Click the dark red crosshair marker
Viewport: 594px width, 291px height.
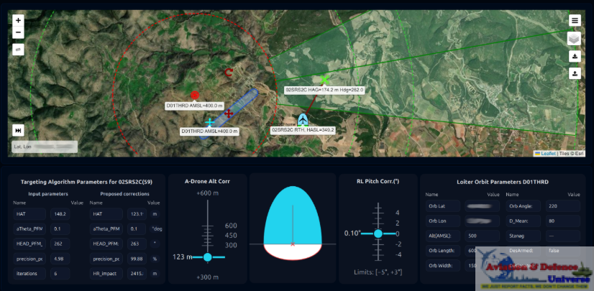[229, 114]
